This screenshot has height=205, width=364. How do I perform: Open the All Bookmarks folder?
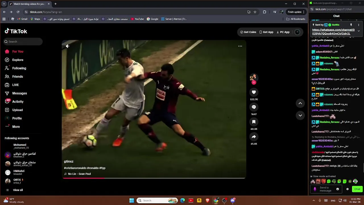tap(296, 19)
